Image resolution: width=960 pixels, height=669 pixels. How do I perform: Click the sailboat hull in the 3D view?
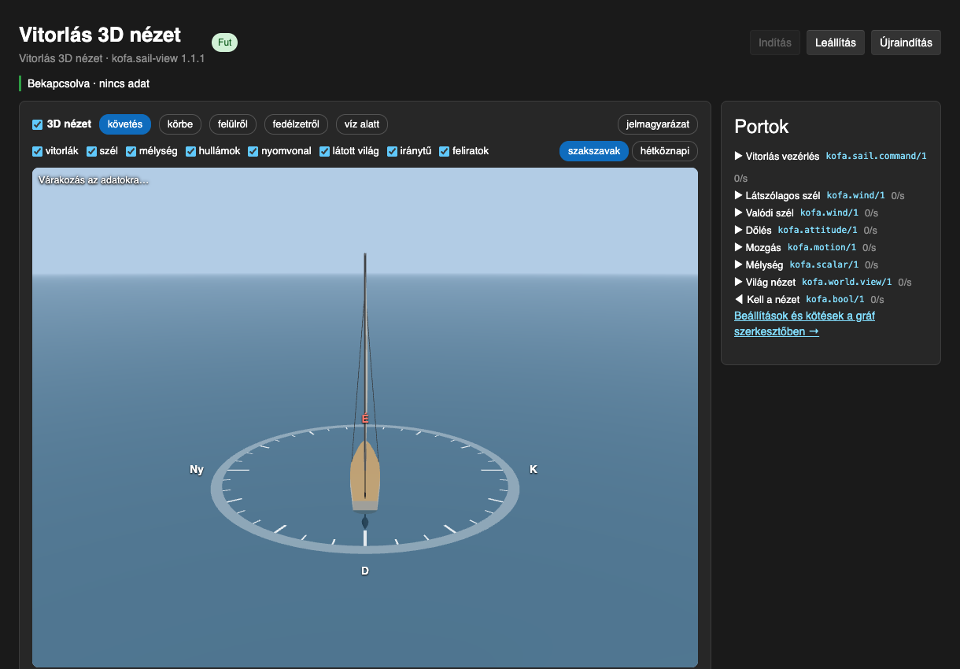tap(365, 476)
